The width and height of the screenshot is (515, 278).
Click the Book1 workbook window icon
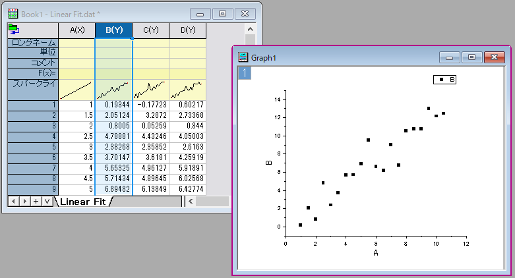[x=13, y=14]
